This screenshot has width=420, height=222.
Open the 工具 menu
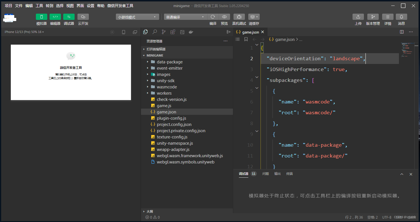pyautogui.click(x=39, y=6)
